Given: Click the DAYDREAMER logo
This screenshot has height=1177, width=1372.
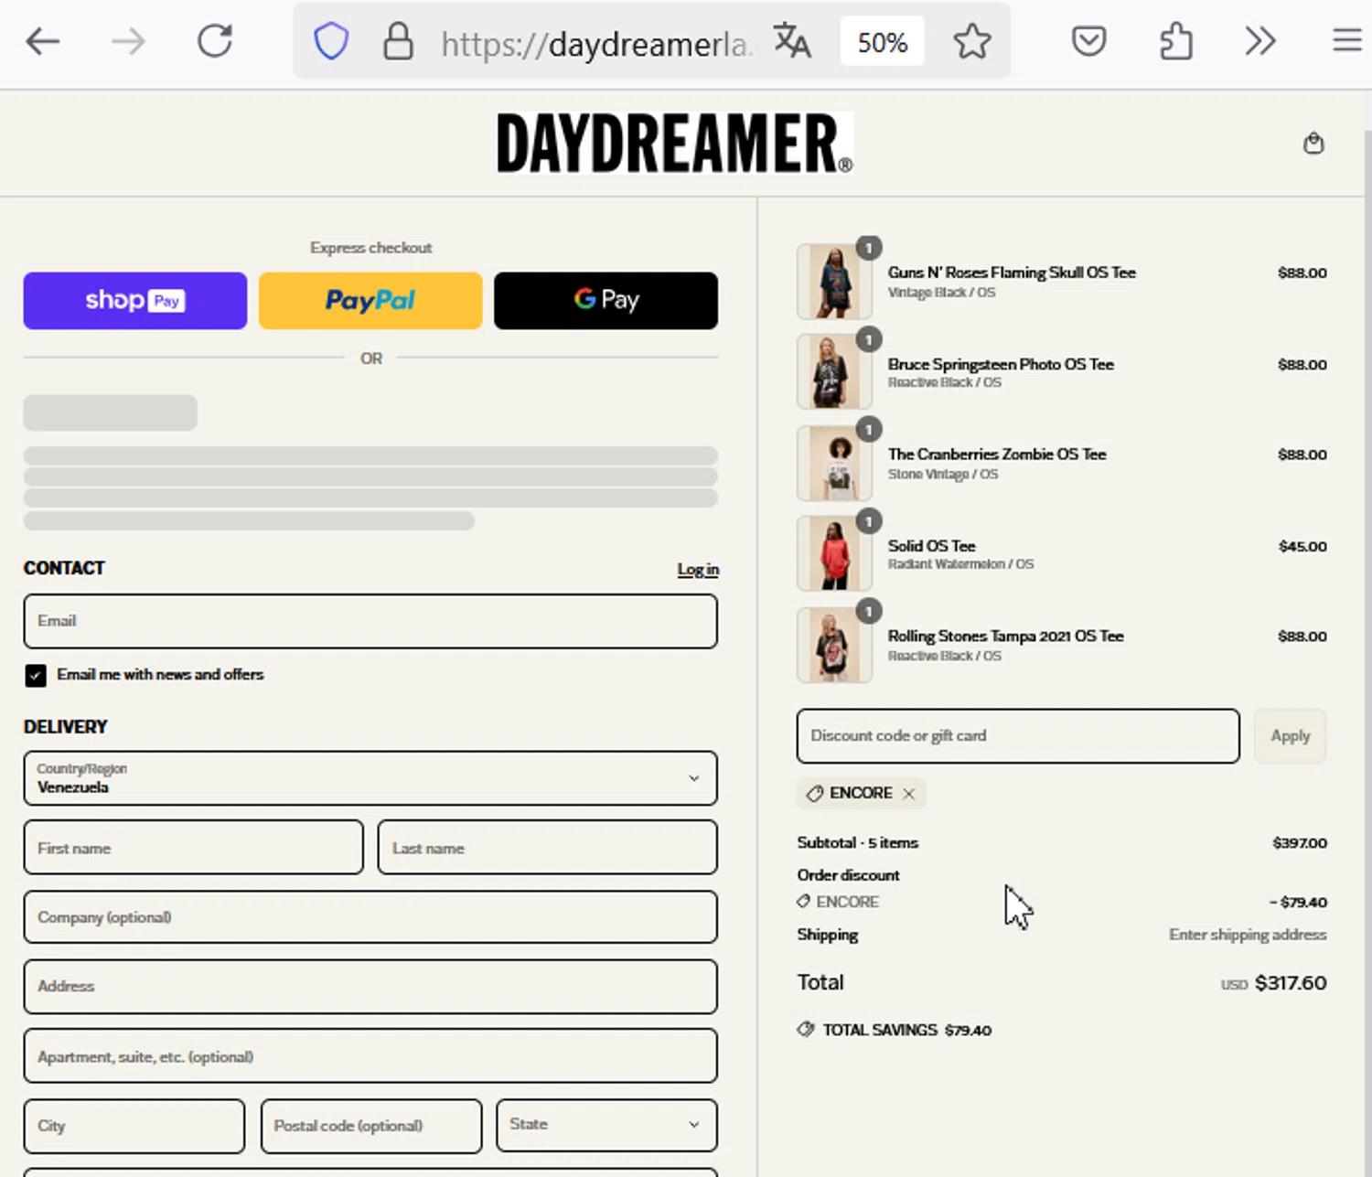Looking at the screenshot, I should tap(675, 144).
